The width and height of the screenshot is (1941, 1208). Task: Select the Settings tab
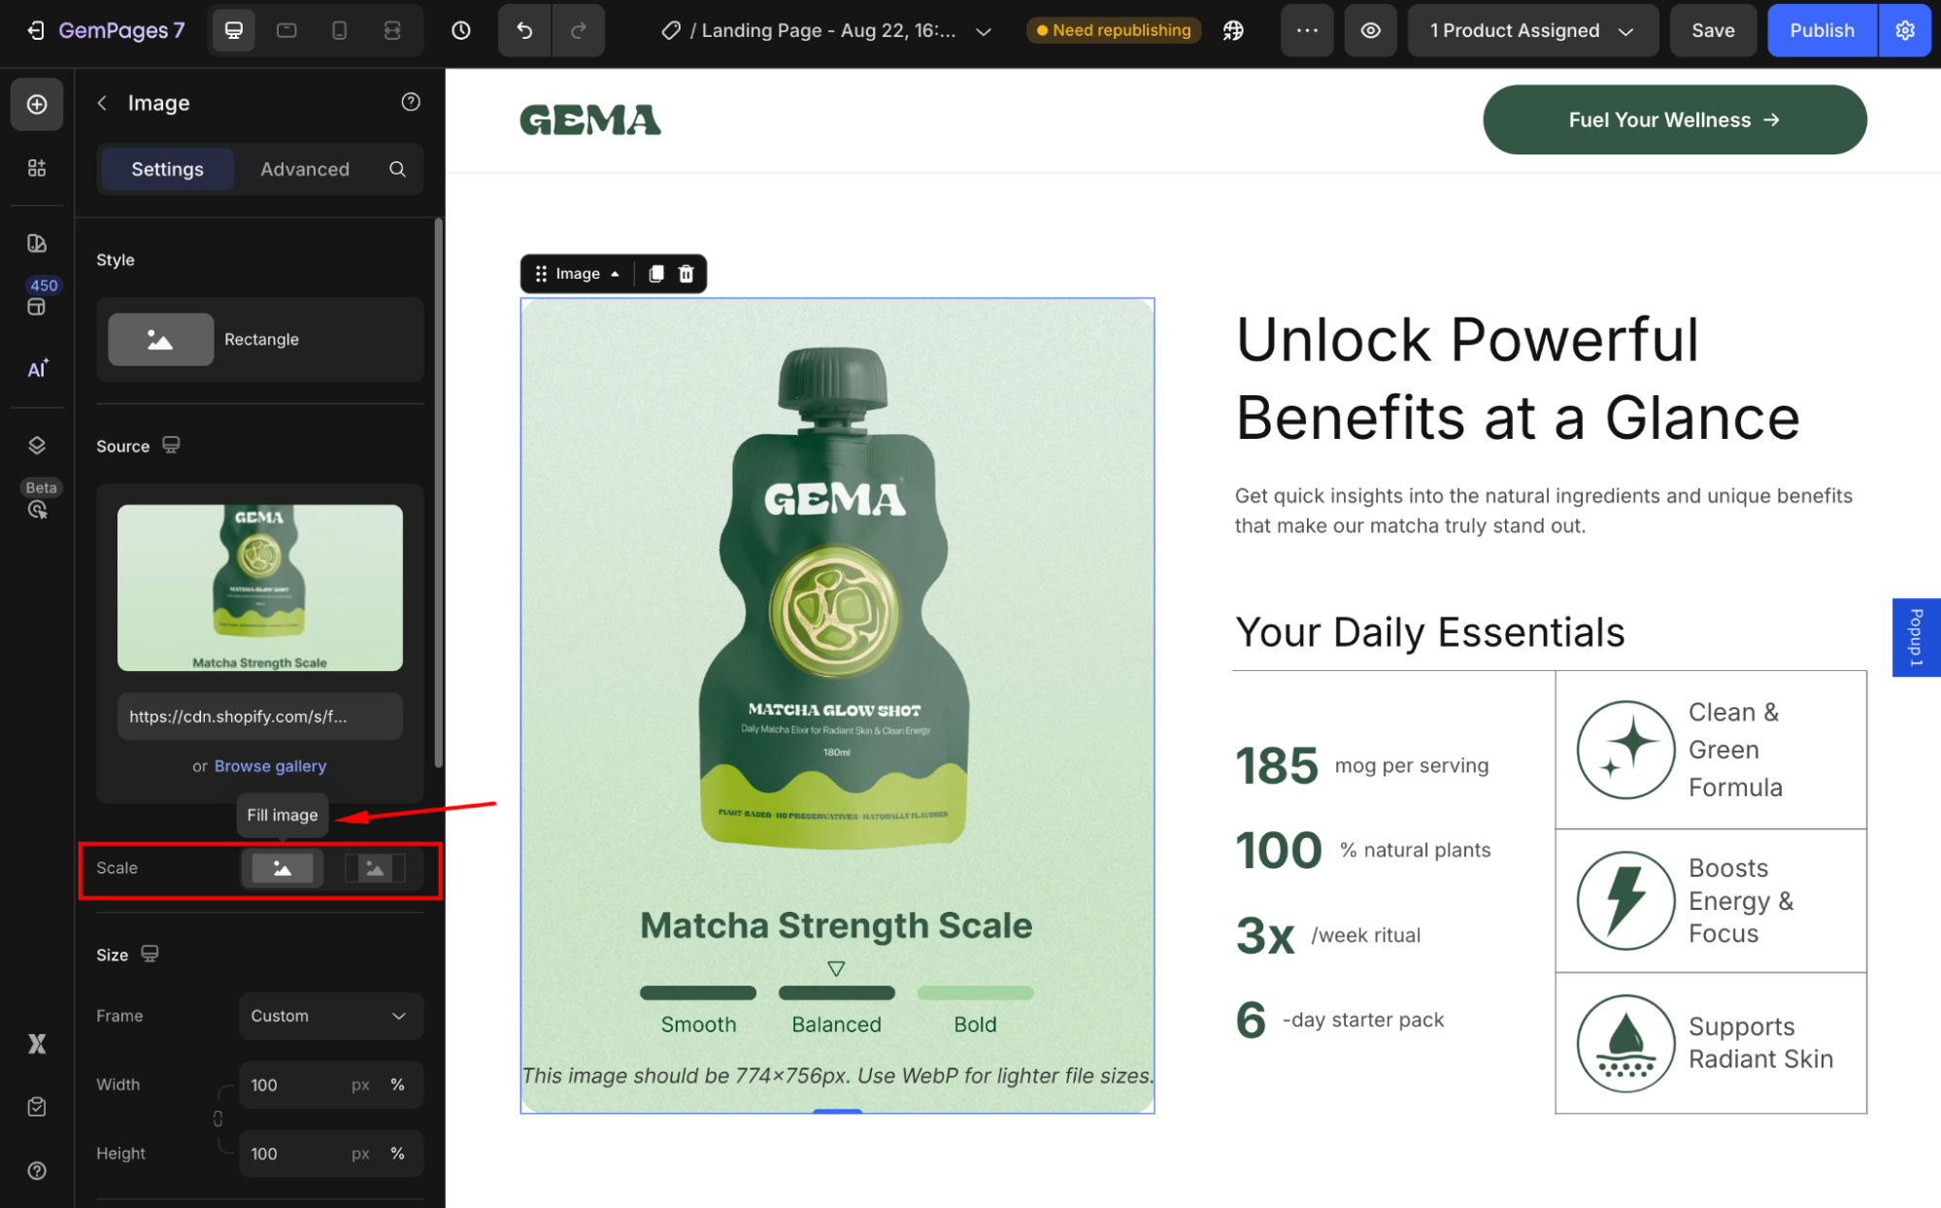click(167, 169)
